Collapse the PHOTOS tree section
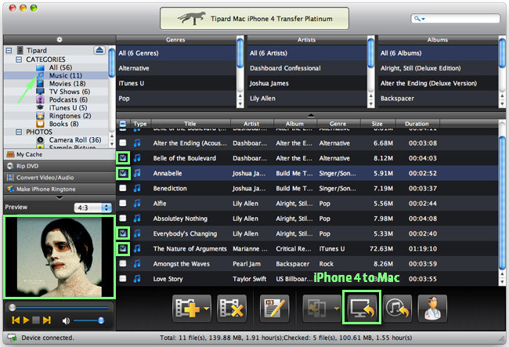The height and width of the screenshot is (347, 509). pyautogui.click(x=19, y=132)
